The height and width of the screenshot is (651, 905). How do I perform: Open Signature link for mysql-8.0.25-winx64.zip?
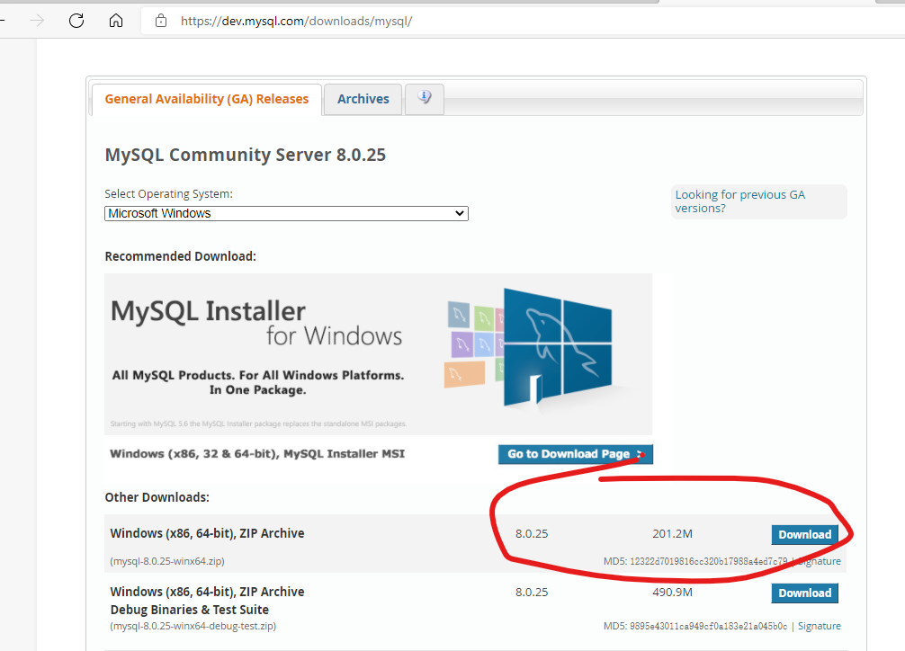point(819,561)
